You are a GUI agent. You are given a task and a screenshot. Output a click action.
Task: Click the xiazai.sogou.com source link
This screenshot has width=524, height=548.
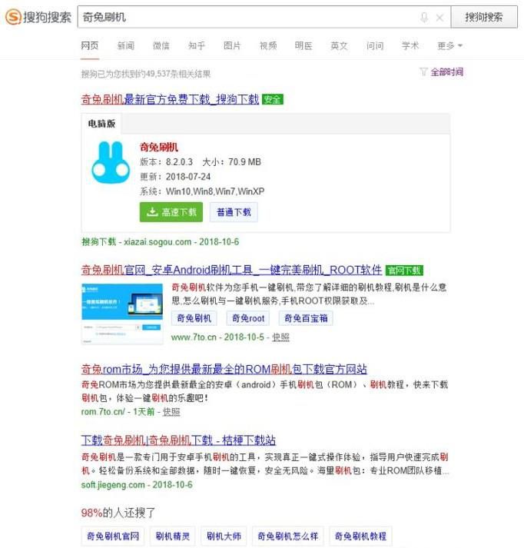point(158,242)
